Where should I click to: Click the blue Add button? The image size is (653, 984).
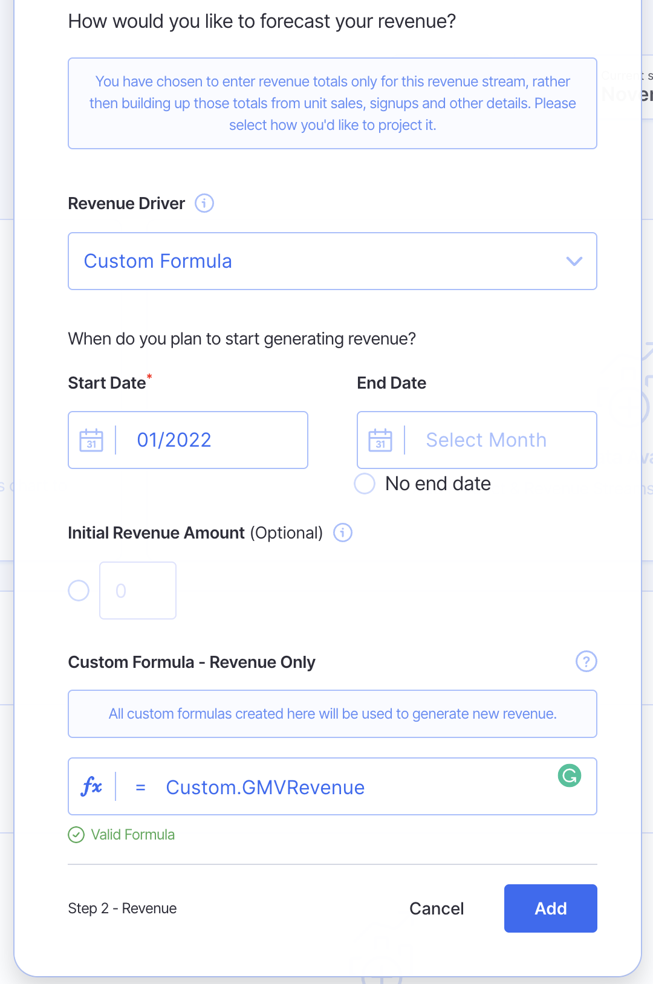click(x=550, y=908)
